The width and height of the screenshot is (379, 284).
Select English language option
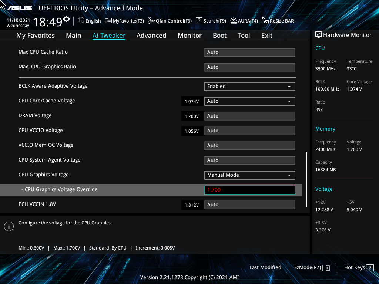coord(93,21)
